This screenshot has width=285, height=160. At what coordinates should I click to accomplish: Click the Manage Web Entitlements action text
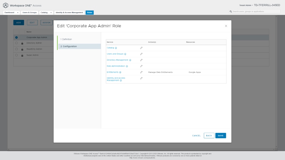[160, 72]
